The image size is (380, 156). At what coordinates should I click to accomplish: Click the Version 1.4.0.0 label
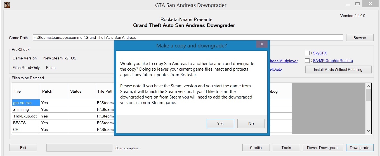click(x=353, y=16)
